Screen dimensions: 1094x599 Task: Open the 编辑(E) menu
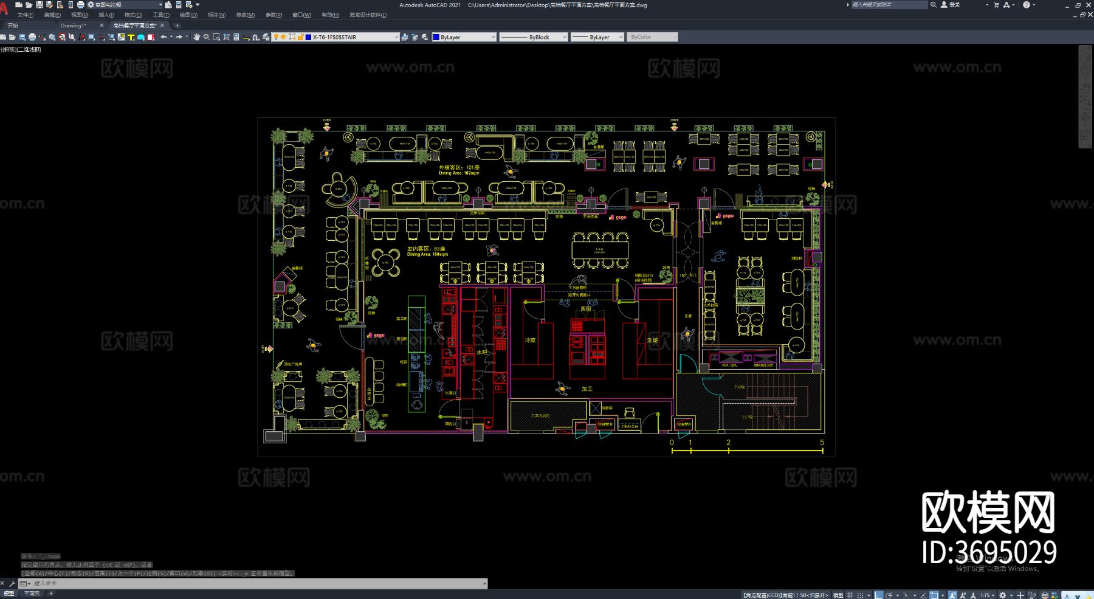(x=52, y=15)
